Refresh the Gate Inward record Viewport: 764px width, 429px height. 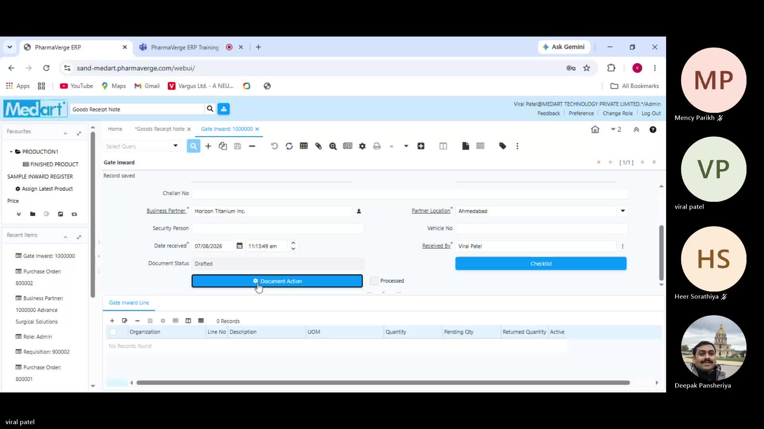(x=289, y=146)
